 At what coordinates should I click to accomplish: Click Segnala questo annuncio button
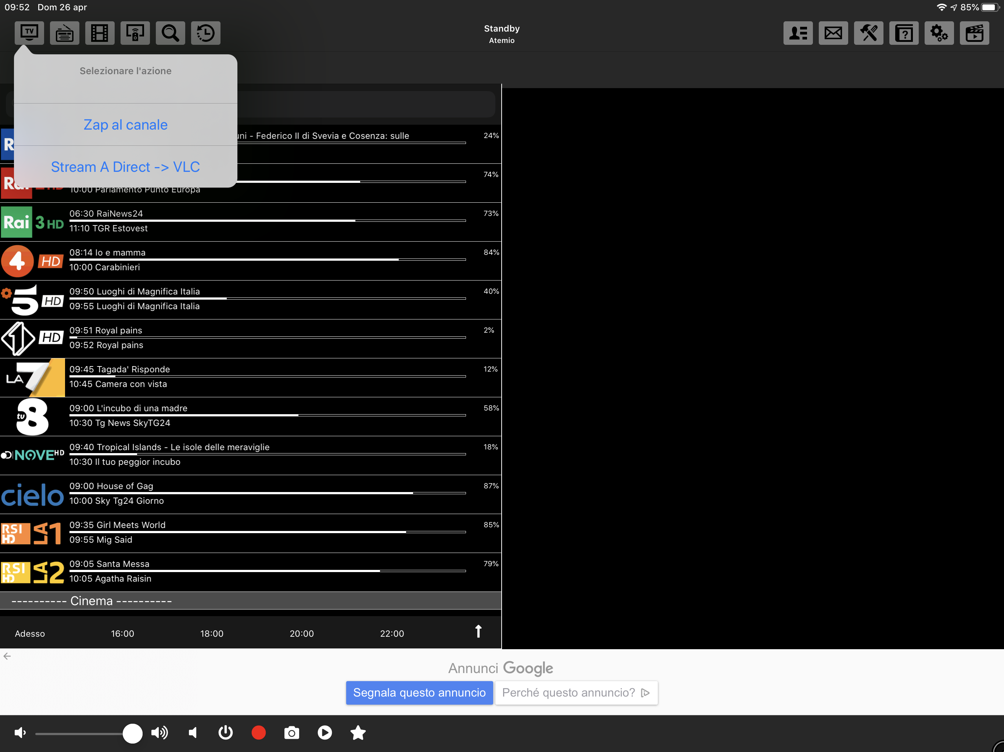(x=419, y=693)
